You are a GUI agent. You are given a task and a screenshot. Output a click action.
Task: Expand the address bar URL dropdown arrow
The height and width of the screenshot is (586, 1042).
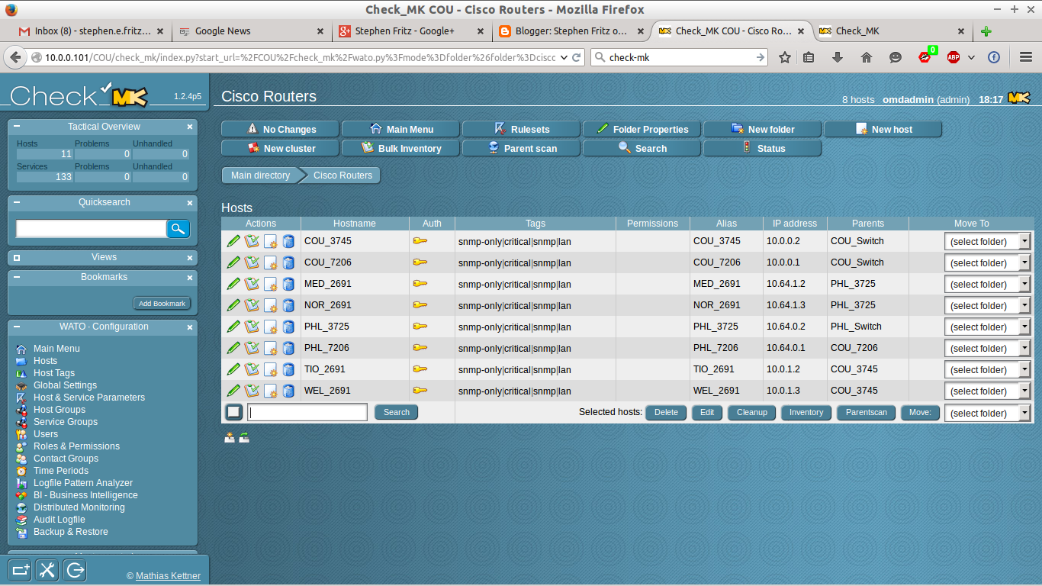point(564,56)
